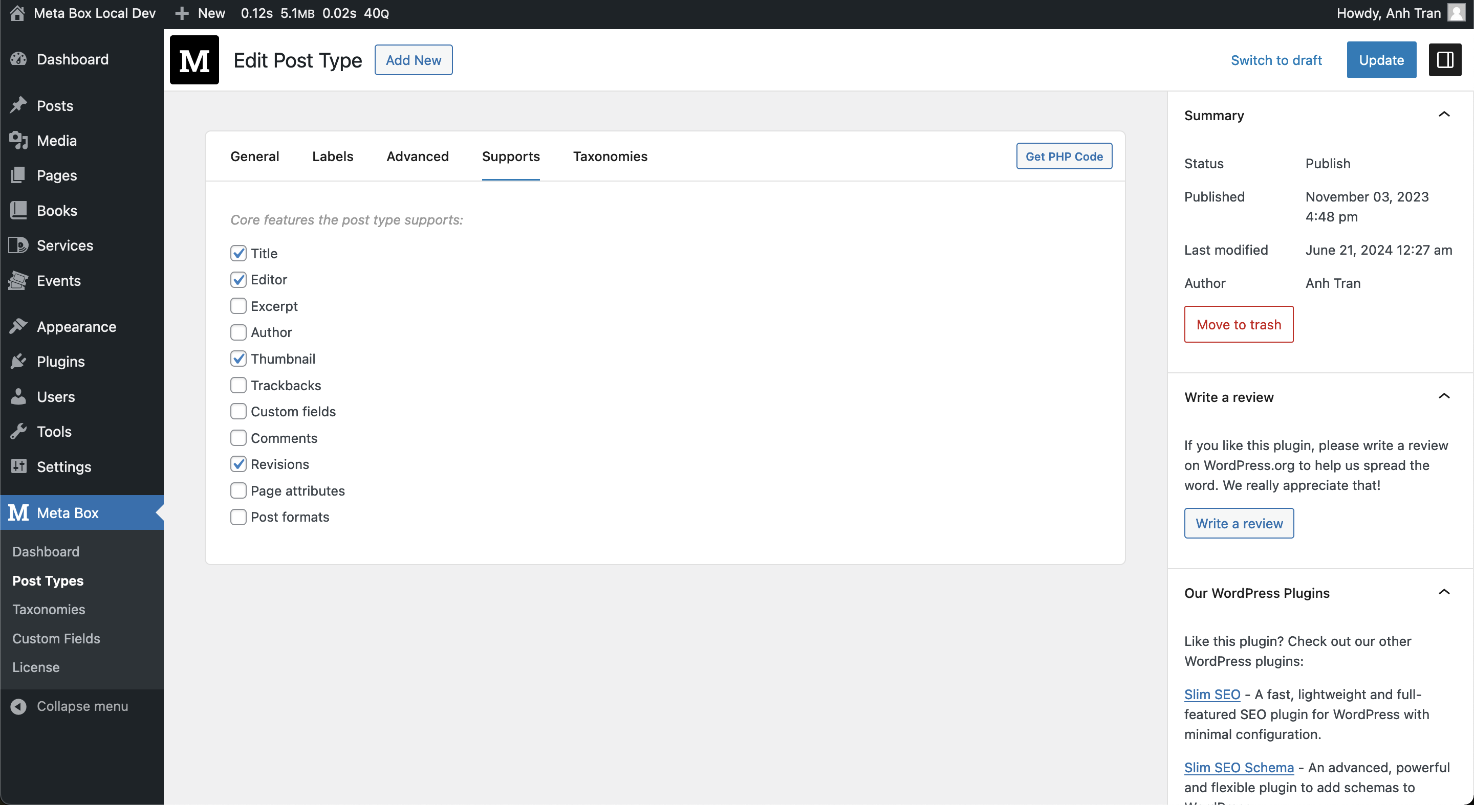1474x805 pixels.
Task: Click the Users menu icon
Action: point(18,395)
